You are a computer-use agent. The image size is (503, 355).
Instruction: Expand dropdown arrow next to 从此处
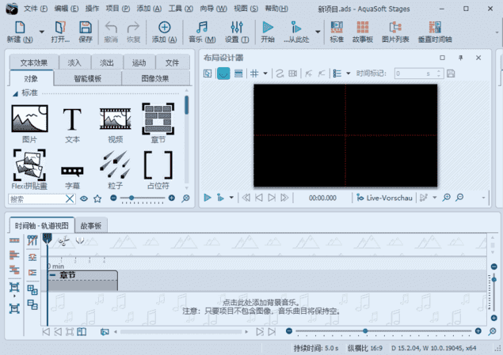318,32
